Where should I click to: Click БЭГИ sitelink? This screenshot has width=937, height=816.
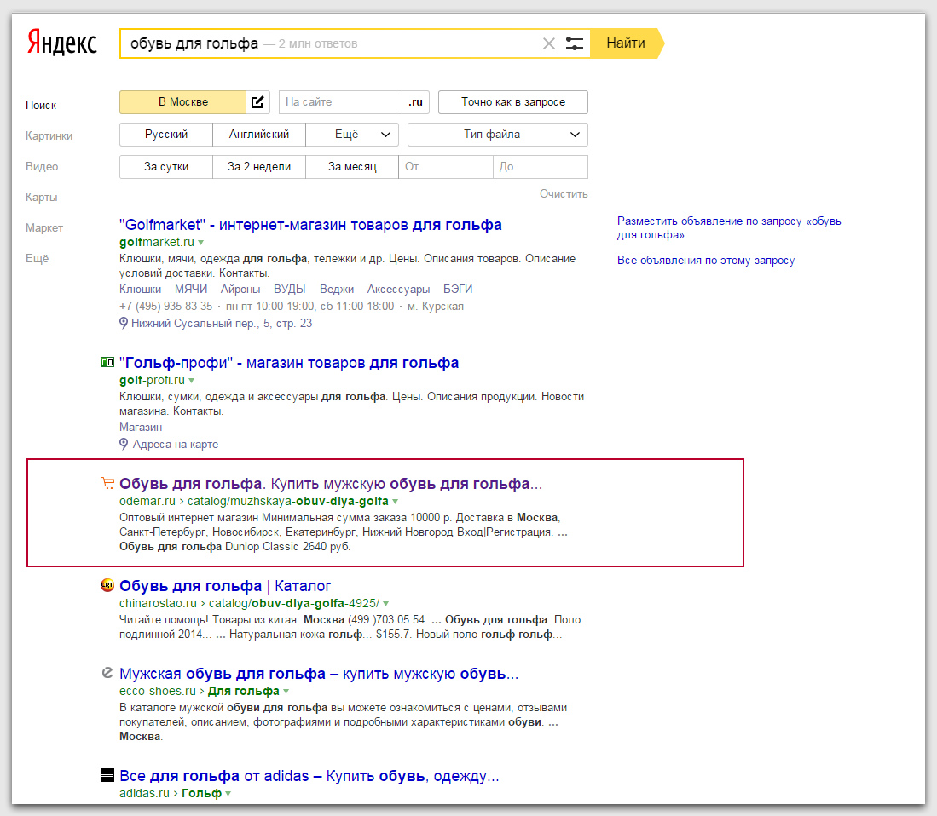coord(458,289)
